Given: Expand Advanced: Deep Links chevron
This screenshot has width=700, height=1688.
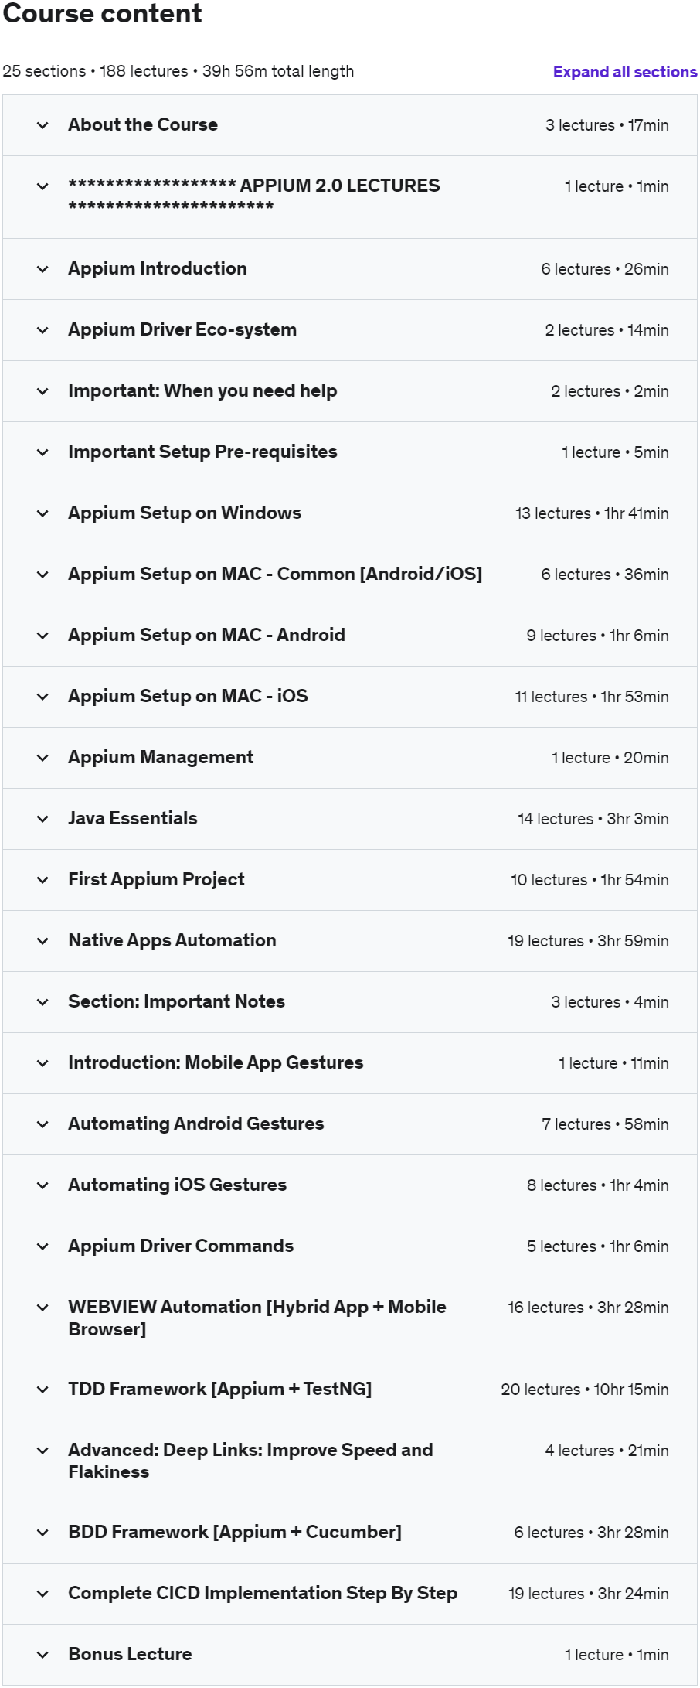Looking at the screenshot, I should tap(43, 1451).
